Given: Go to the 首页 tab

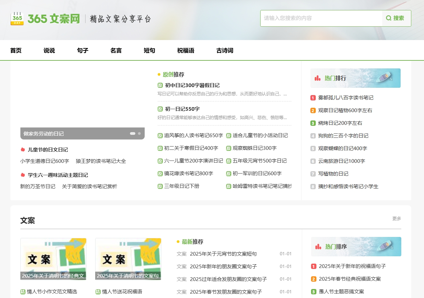Looking at the screenshot, I should [16, 50].
